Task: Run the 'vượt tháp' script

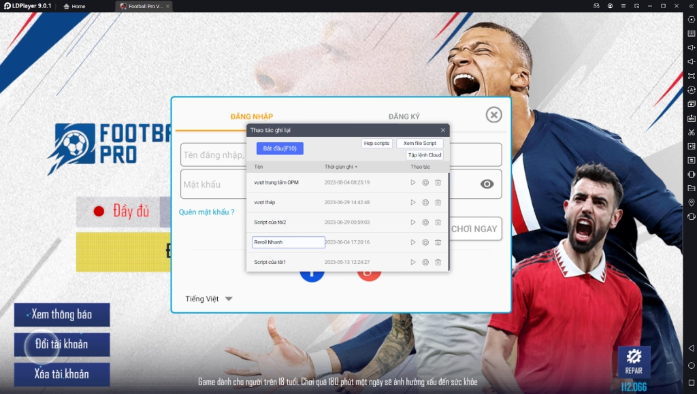Action: pos(412,202)
